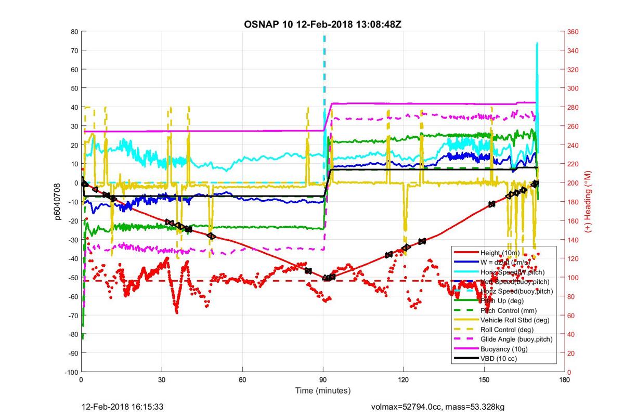Screen dimensions: 624x418
Task: Select the -30 tick on the left axis
Action: point(73,240)
